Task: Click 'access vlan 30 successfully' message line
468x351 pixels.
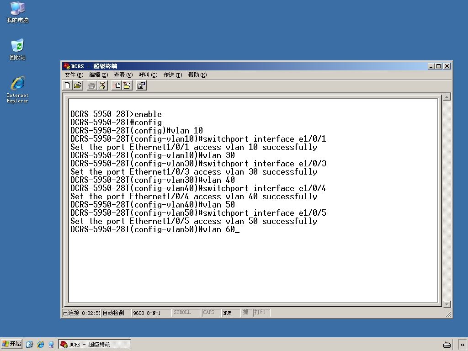Action: (194, 172)
